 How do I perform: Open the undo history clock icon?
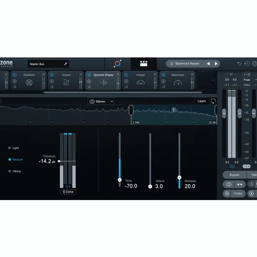(x=247, y=64)
